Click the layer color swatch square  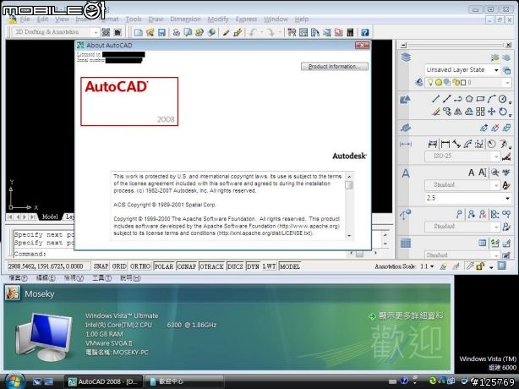coord(463,82)
